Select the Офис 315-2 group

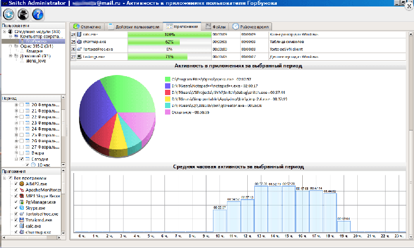pos(37,46)
